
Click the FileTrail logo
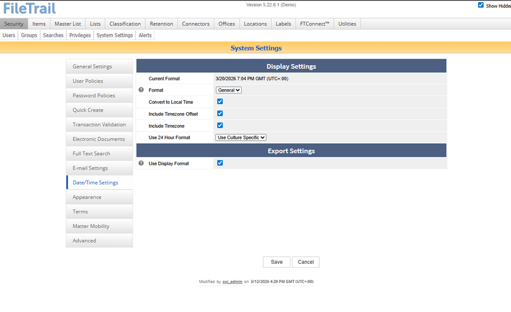(30, 8)
